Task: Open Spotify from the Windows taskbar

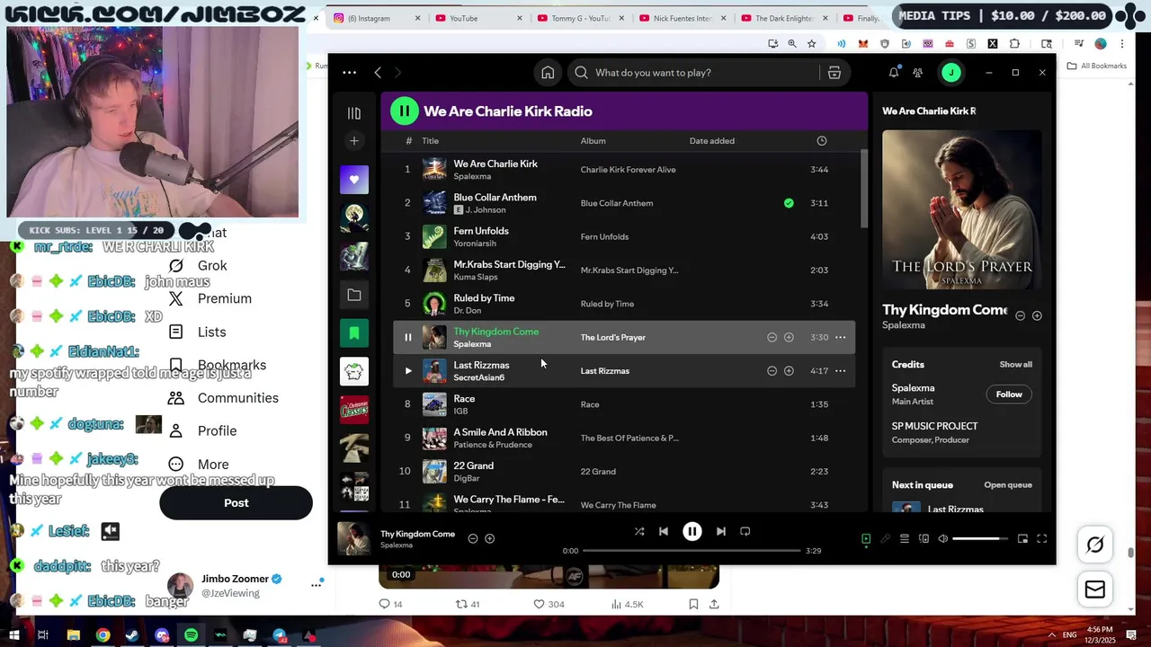Action: tap(191, 635)
